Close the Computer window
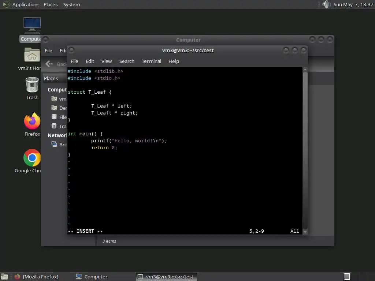 point(330,40)
